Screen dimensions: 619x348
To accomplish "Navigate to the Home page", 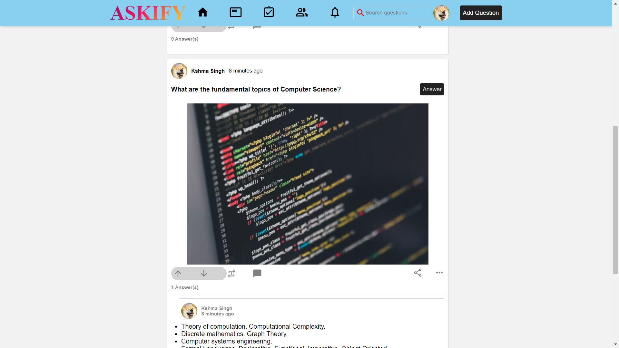I will [203, 12].
